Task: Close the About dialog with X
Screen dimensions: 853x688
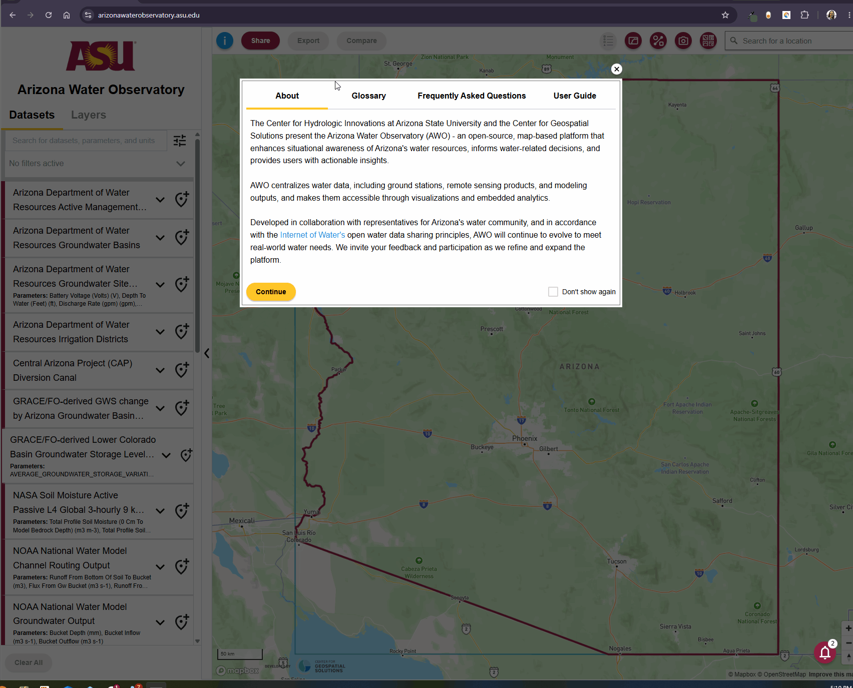Action: [x=617, y=69]
